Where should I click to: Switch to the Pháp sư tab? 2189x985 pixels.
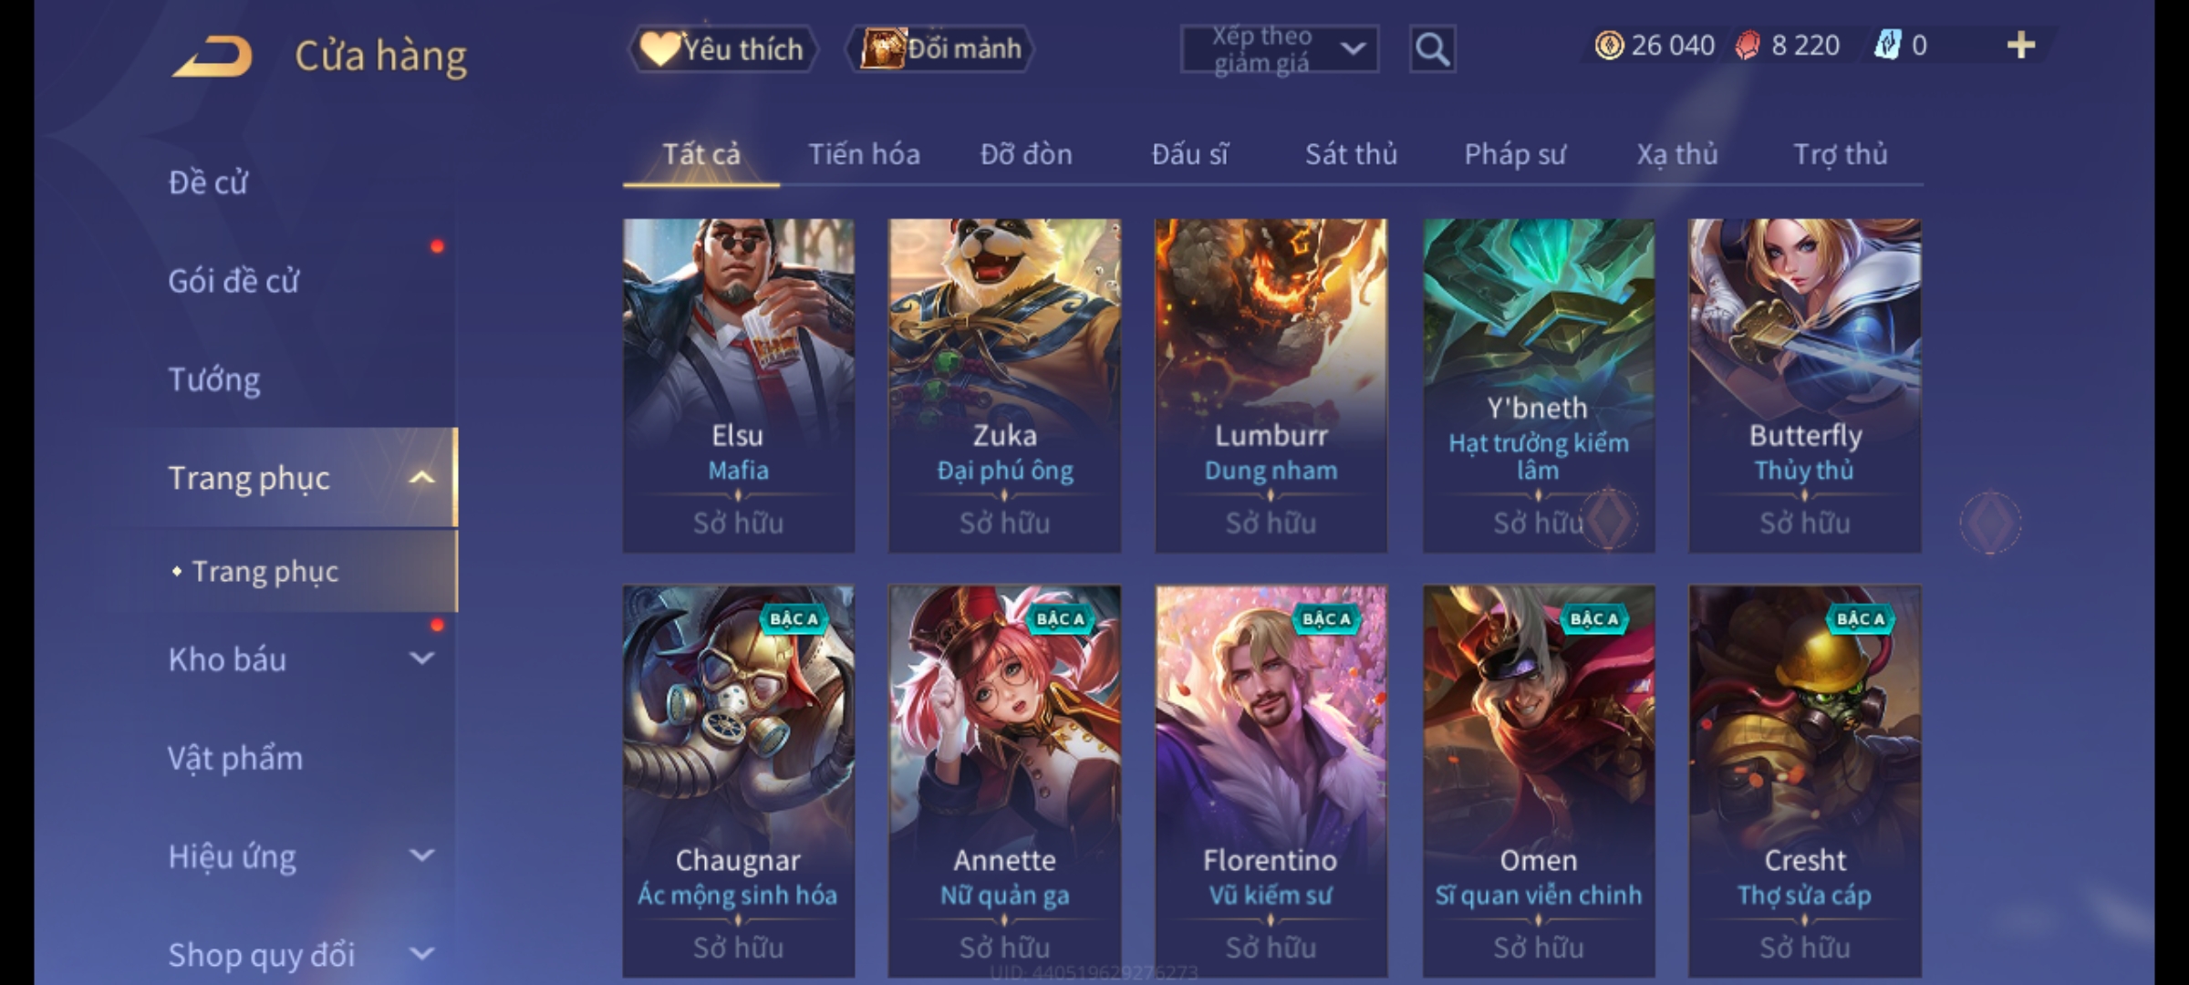(1515, 154)
